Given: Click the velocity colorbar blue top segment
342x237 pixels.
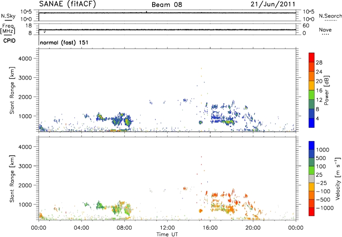Looking at the screenshot, I should [x=312, y=145].
